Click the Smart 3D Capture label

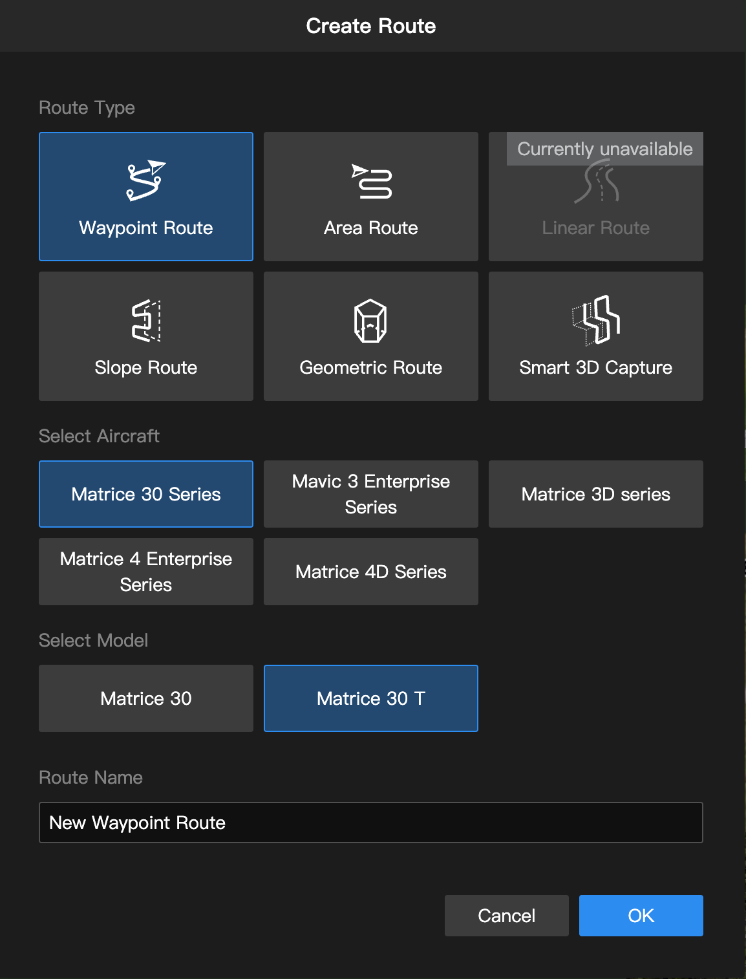click(x=596, y=368)
